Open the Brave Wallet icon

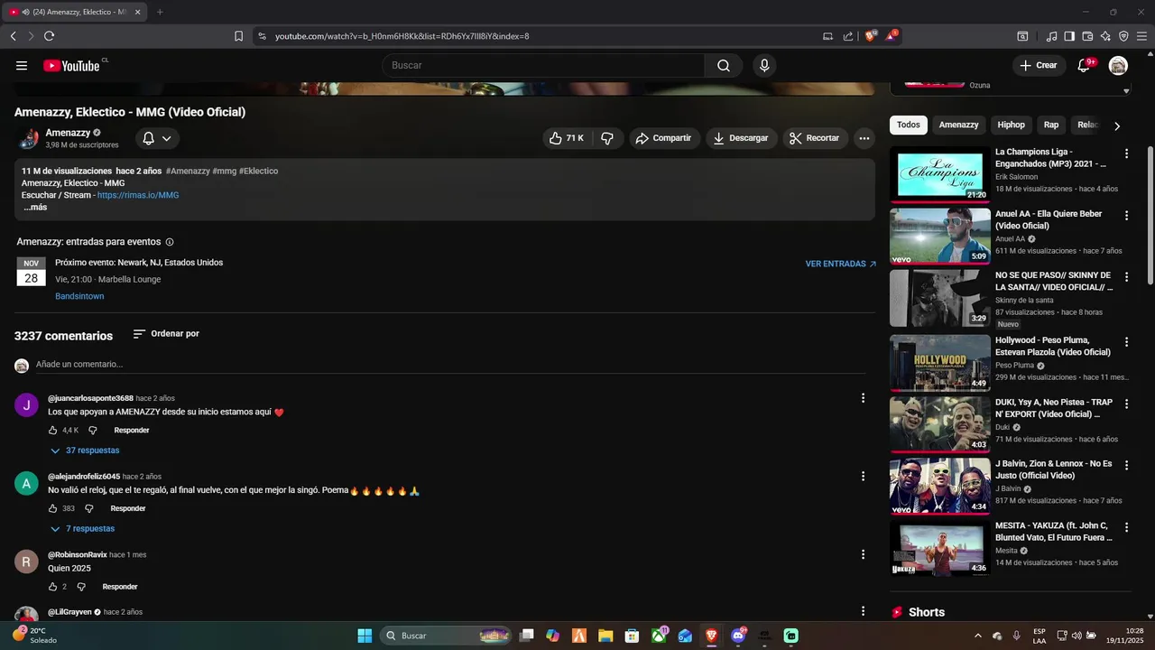[1087, 36]
